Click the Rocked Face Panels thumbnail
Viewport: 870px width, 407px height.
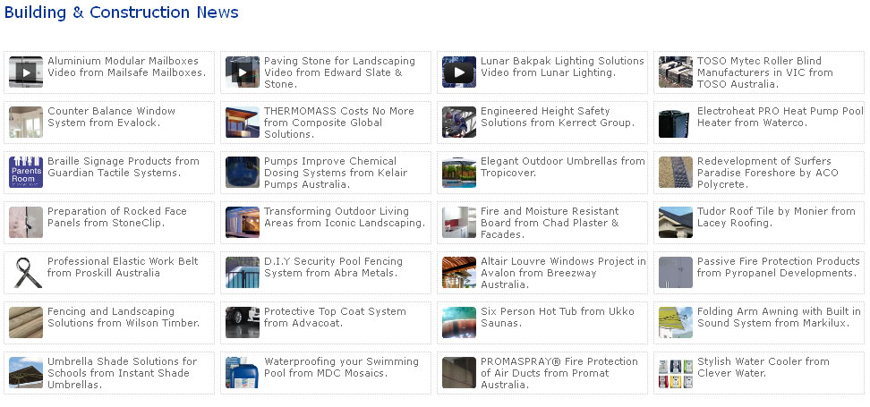(26, 223)
